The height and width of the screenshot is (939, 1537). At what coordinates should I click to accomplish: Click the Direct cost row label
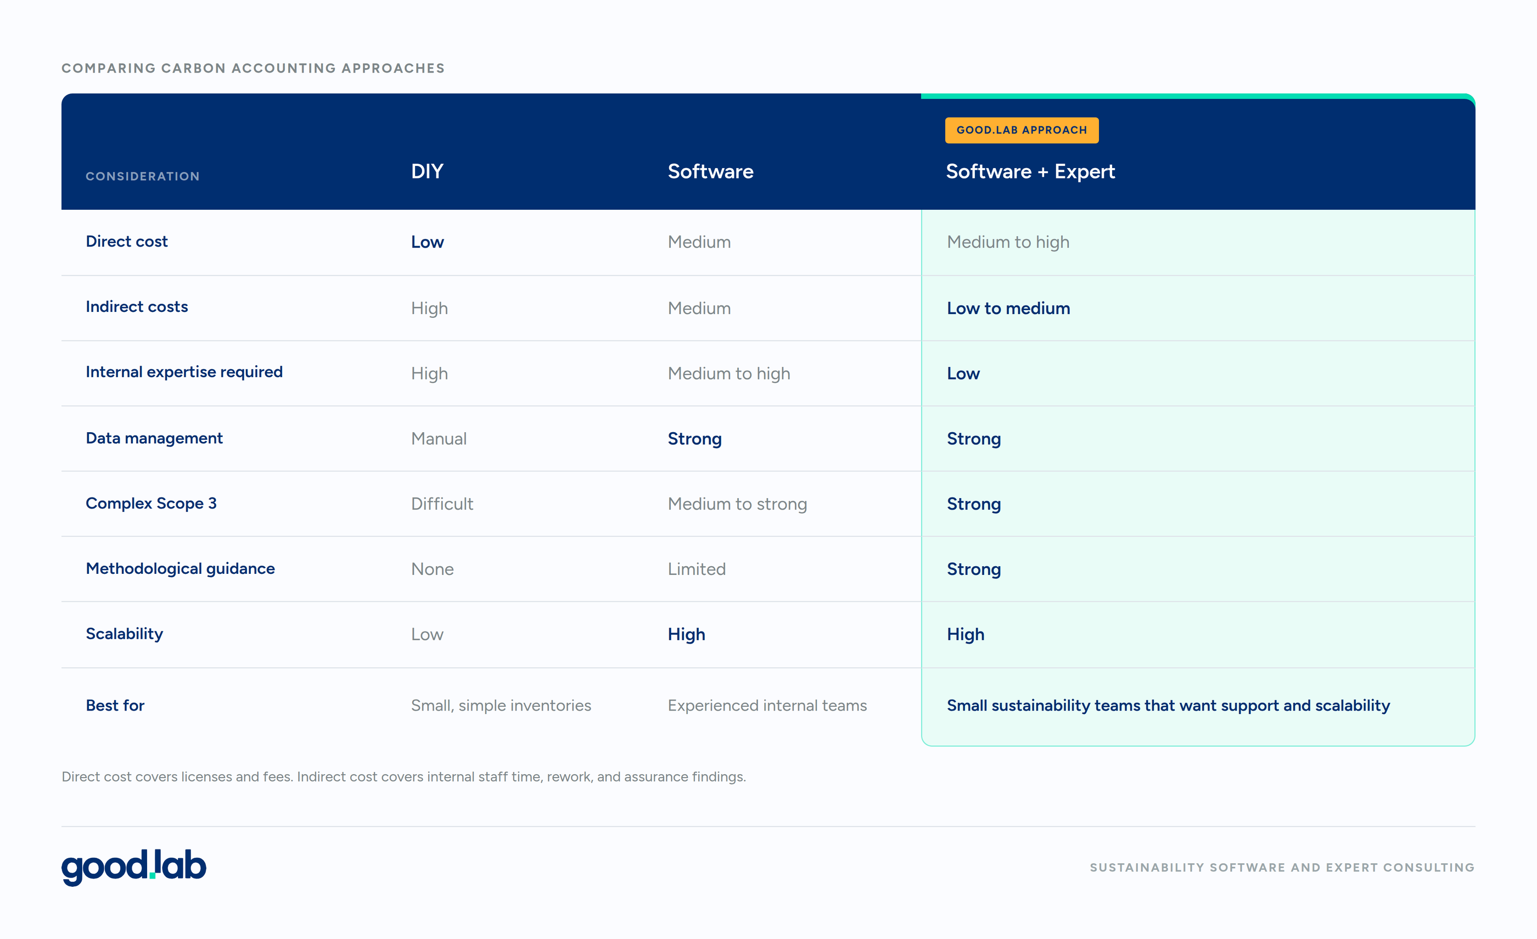(x=127, y=242)
